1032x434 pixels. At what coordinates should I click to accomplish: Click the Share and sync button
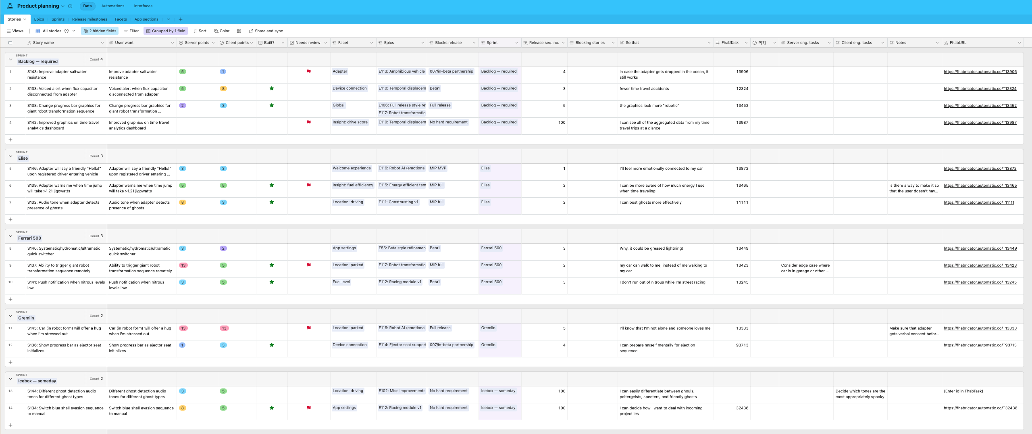266,31
